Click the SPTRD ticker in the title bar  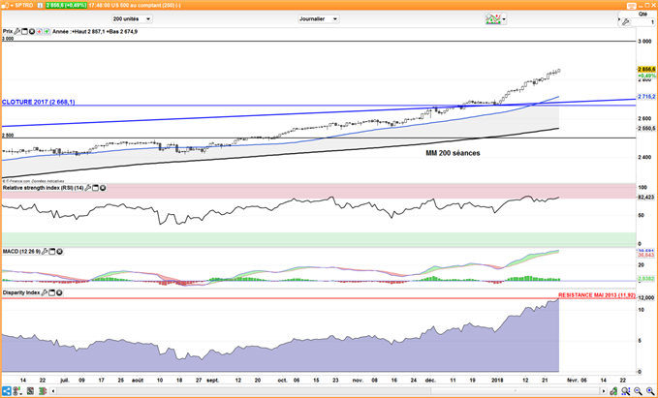pyautogui.click(x=25, y=6)
